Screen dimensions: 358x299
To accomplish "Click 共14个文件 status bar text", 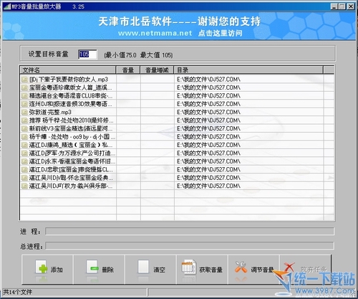I will tap(17, 292).
